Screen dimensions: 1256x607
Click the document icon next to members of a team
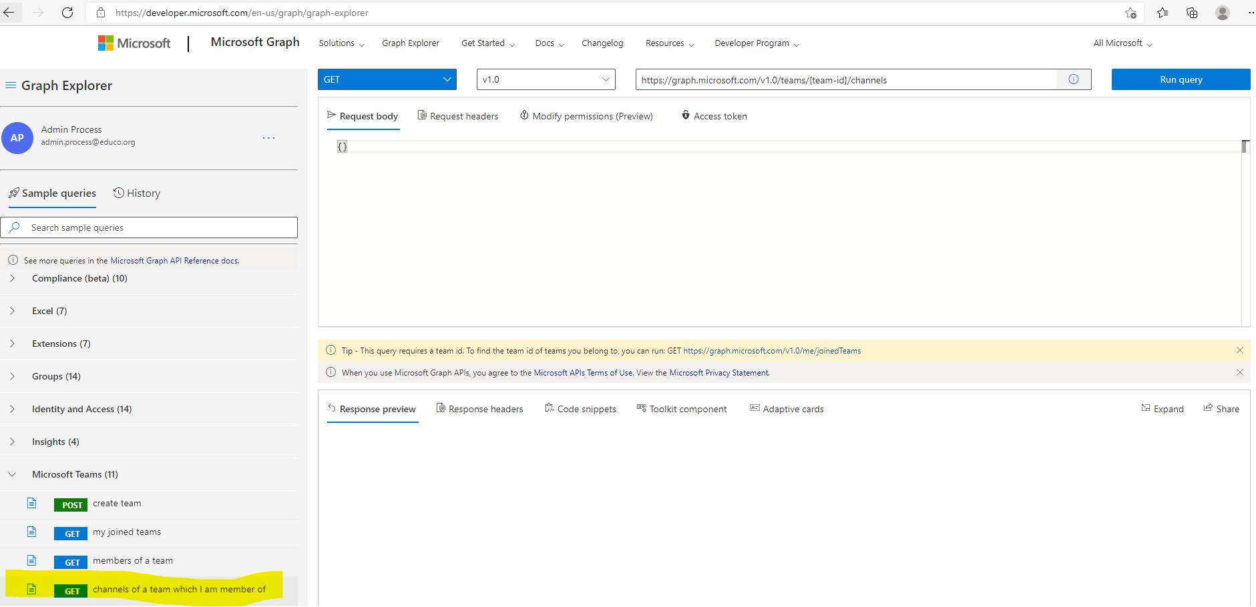(x=31, y=560)
